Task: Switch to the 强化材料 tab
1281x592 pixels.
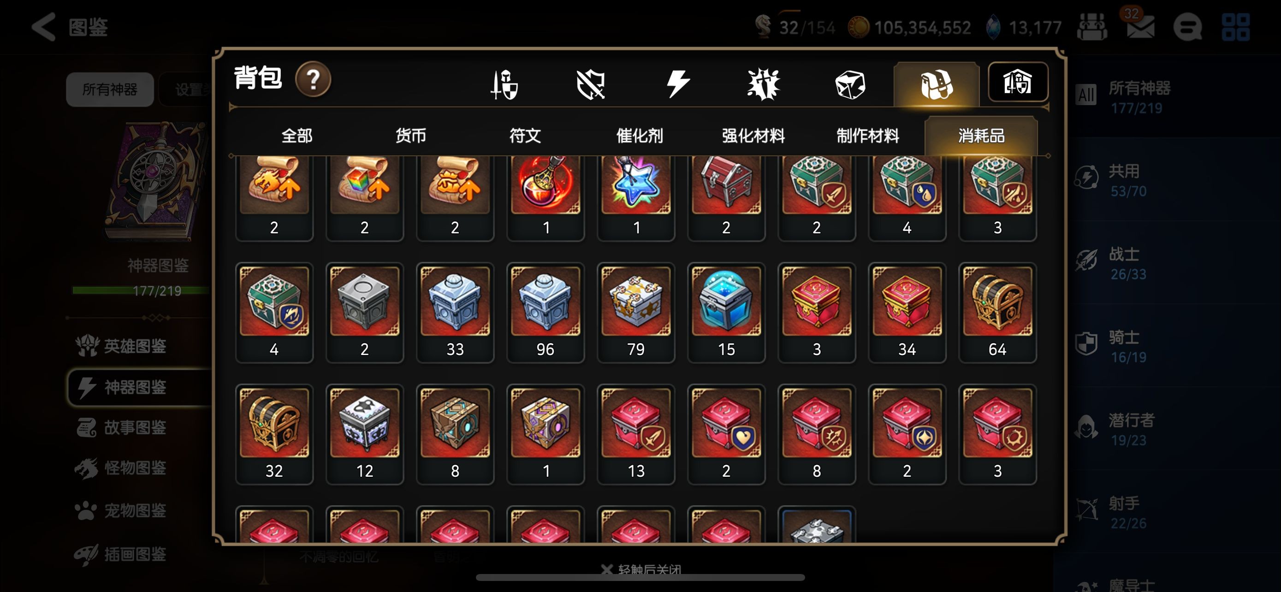Action: pos(753,136)
